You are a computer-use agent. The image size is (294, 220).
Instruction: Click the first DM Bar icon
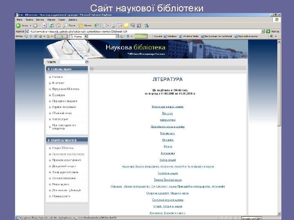tap(26, 36)
